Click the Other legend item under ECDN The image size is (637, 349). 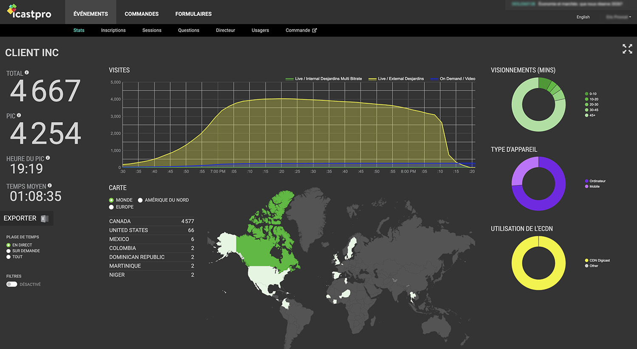coord(592,266)
